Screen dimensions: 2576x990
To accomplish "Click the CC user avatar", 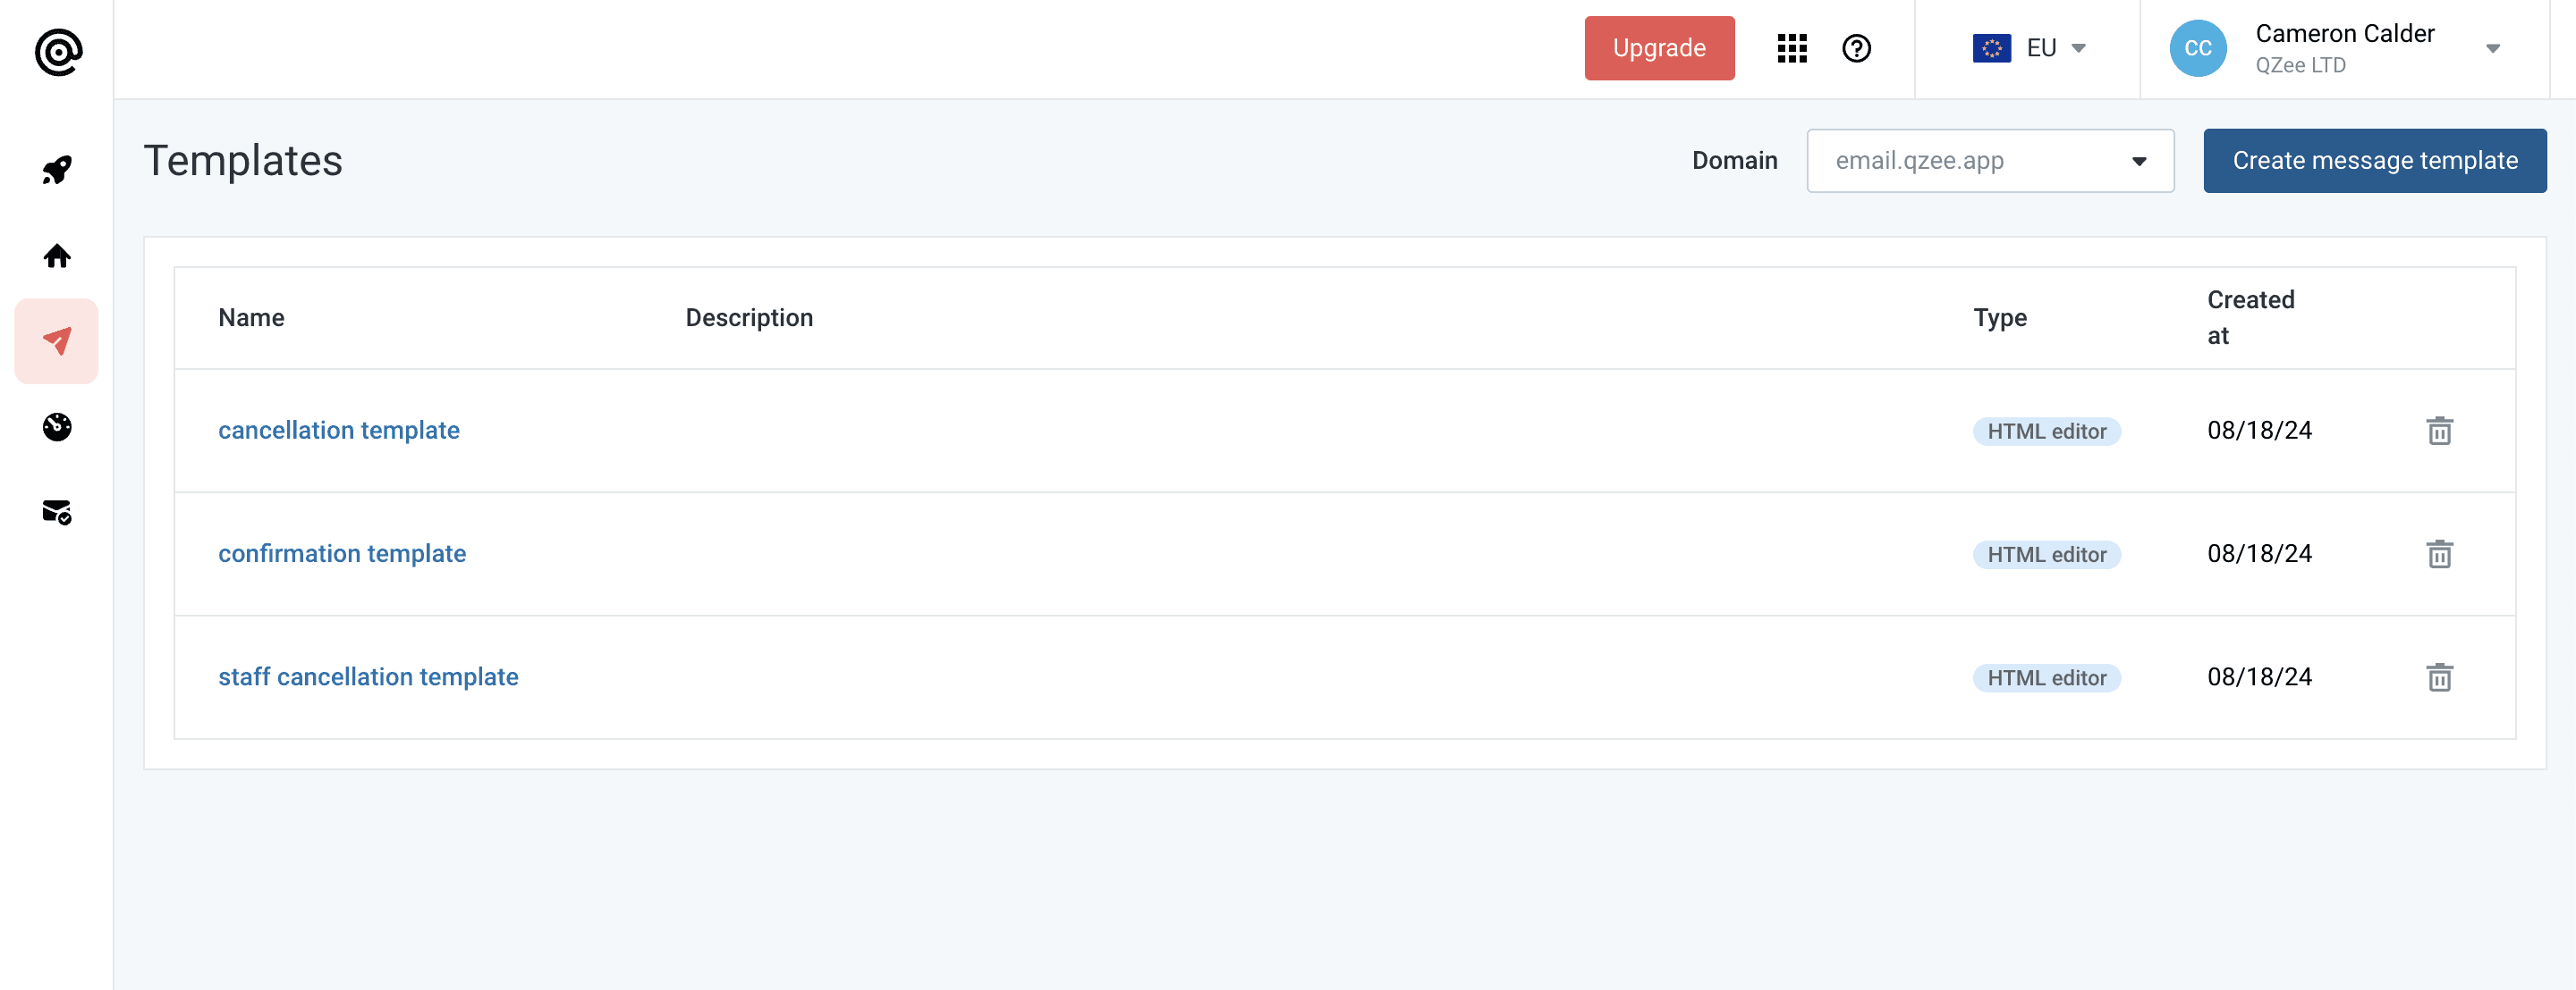I will click(2197, 48).
